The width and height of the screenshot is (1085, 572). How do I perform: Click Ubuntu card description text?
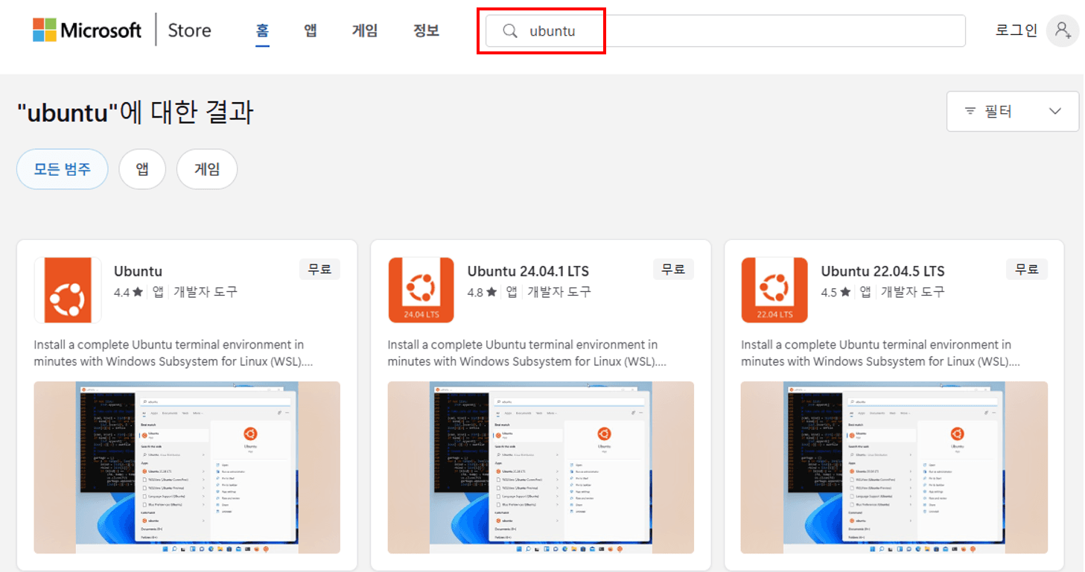point(174,353)
